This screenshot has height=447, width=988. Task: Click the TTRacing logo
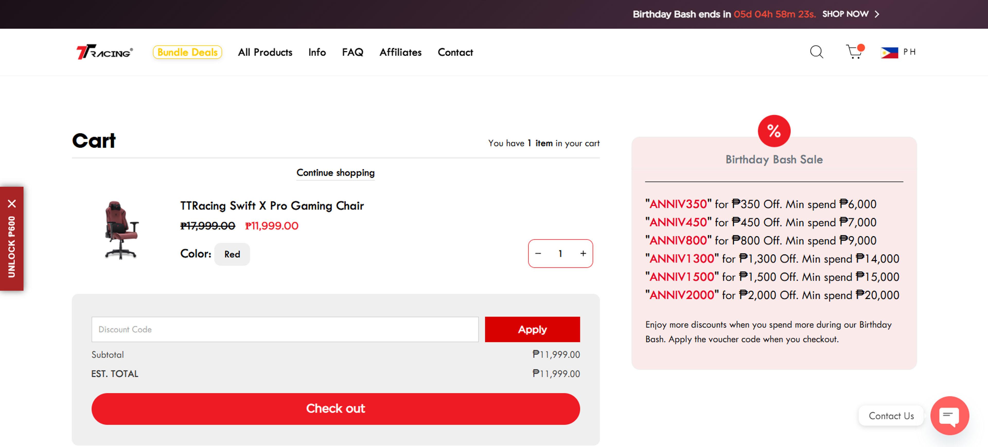[104, 52]
